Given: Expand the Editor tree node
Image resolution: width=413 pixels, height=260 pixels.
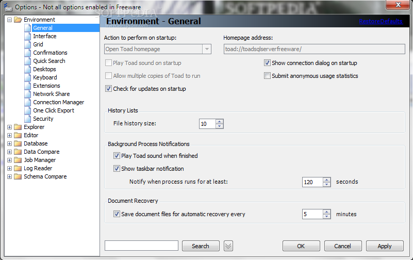Looking at the screenshot, I should [9, 135].
